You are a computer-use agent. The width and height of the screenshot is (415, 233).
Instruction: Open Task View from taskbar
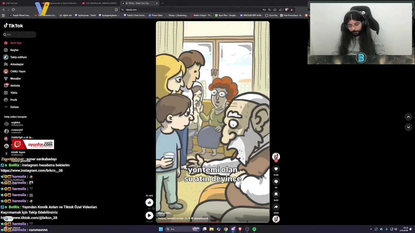pos(204,229)
